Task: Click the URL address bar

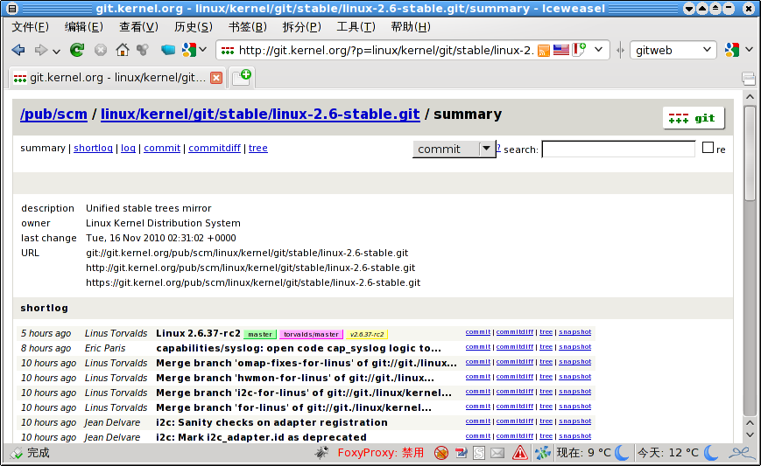Action: pyautogui.click(x=387, y=50)
